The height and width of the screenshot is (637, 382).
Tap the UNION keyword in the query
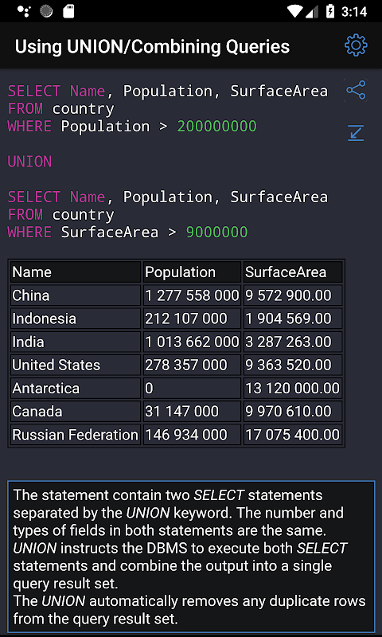coord(29,162)
